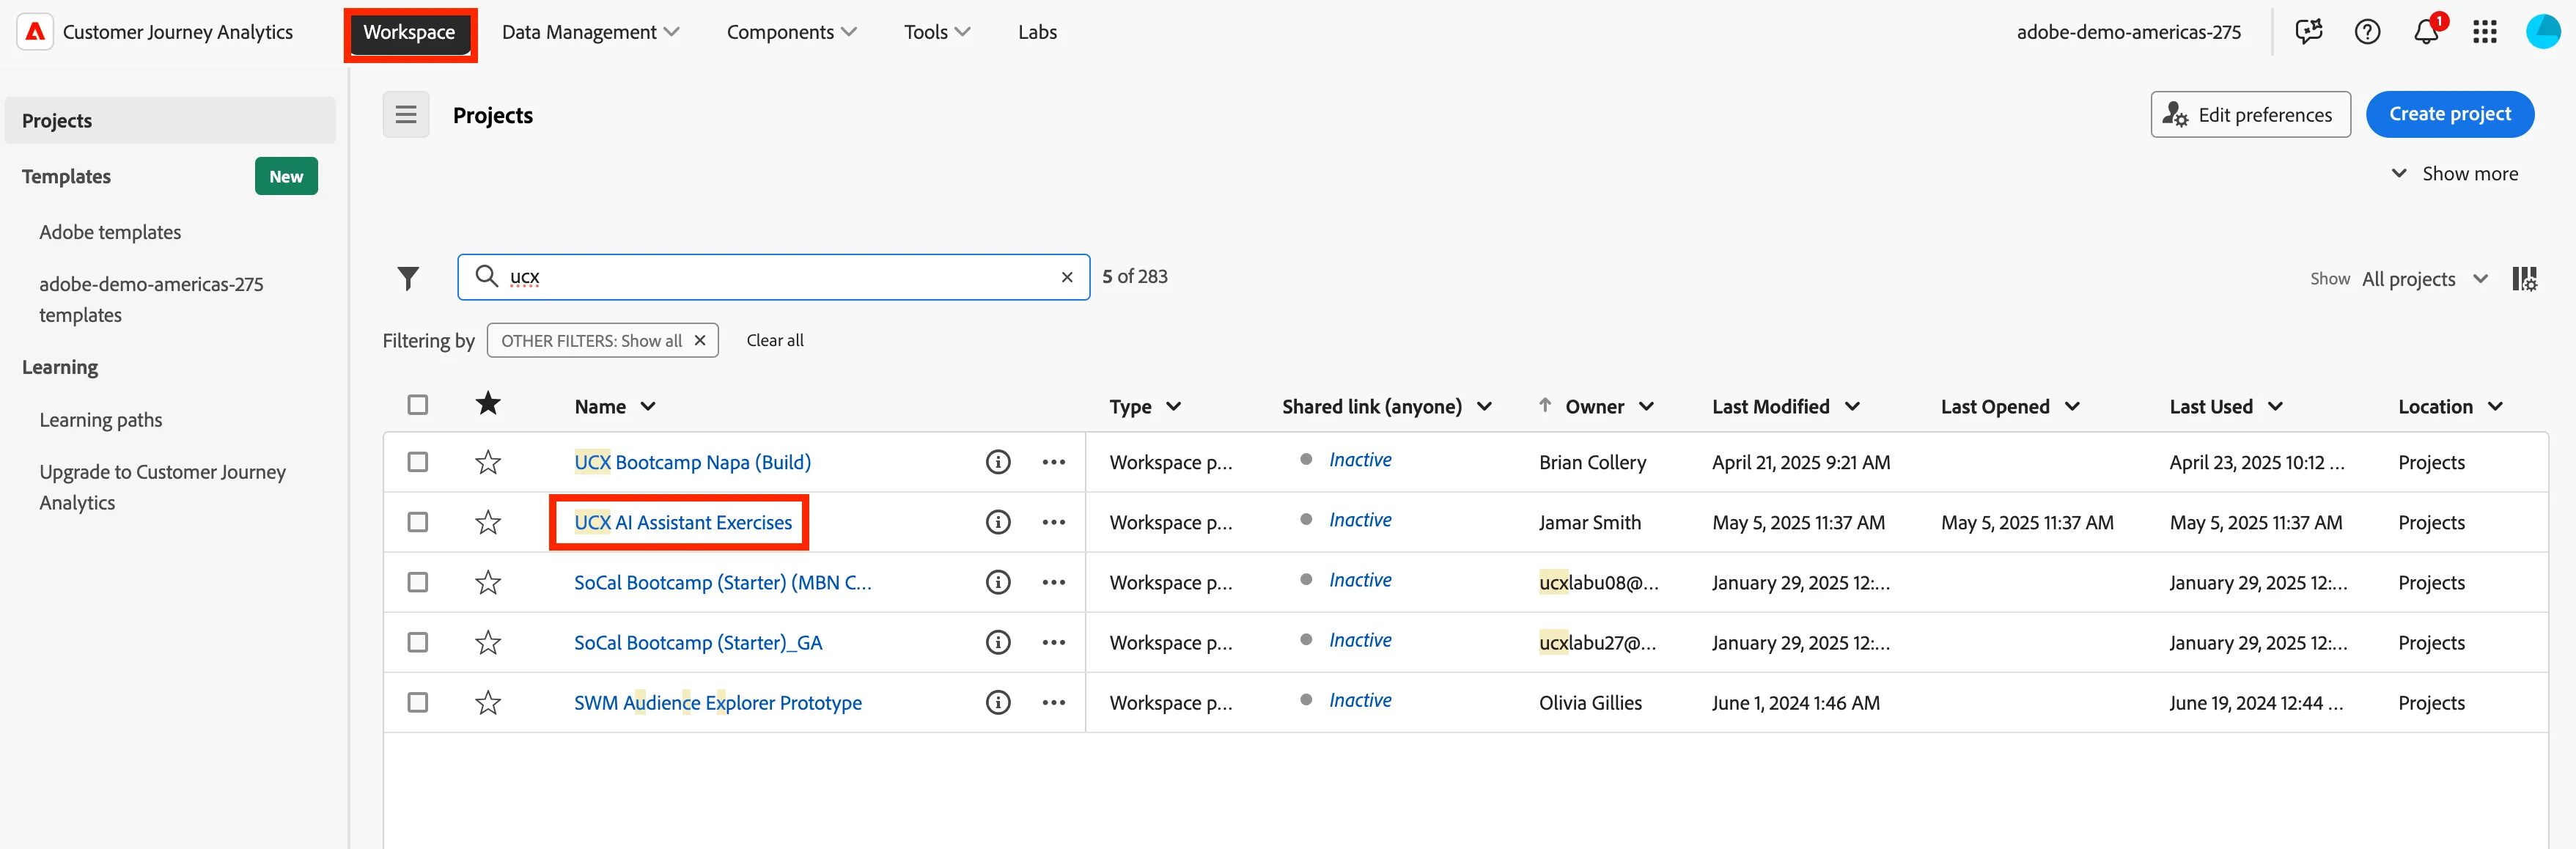Click the ucx search input field
The height and width of the screenshot is (849, 2576).
pos(773,278)
